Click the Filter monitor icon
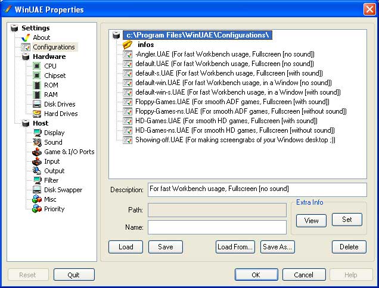Image resolution: width=379 pixels, height=288 pixels. point(37,180)
